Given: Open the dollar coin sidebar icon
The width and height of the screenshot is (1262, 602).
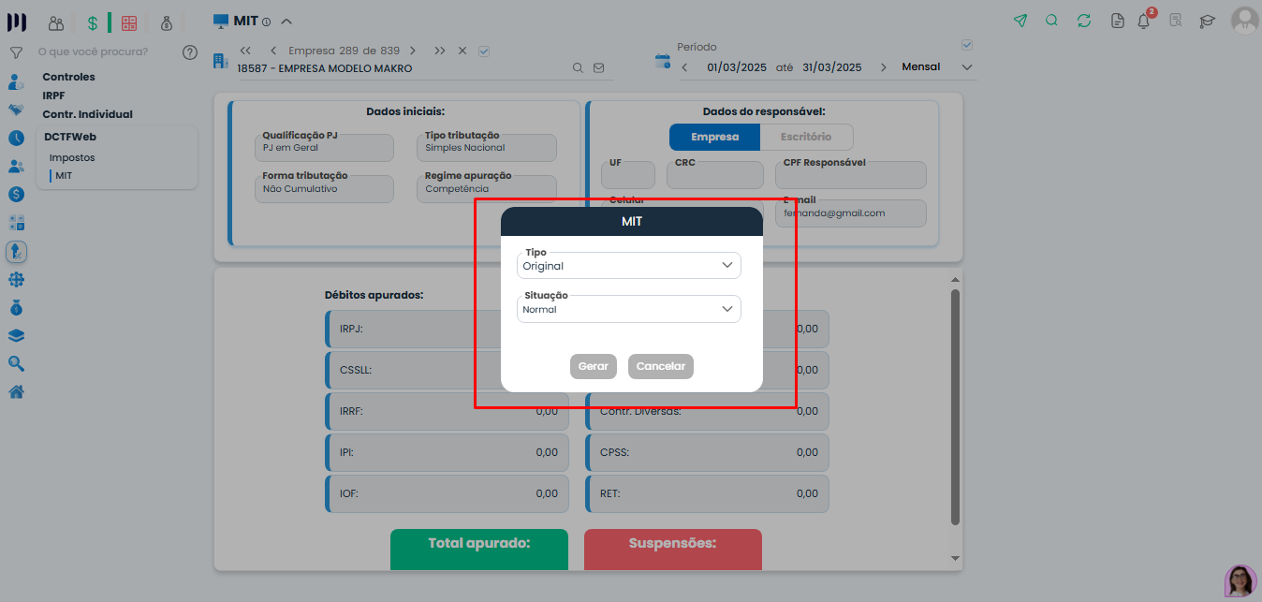Looking at the screenshot, I should pos(16,195).
